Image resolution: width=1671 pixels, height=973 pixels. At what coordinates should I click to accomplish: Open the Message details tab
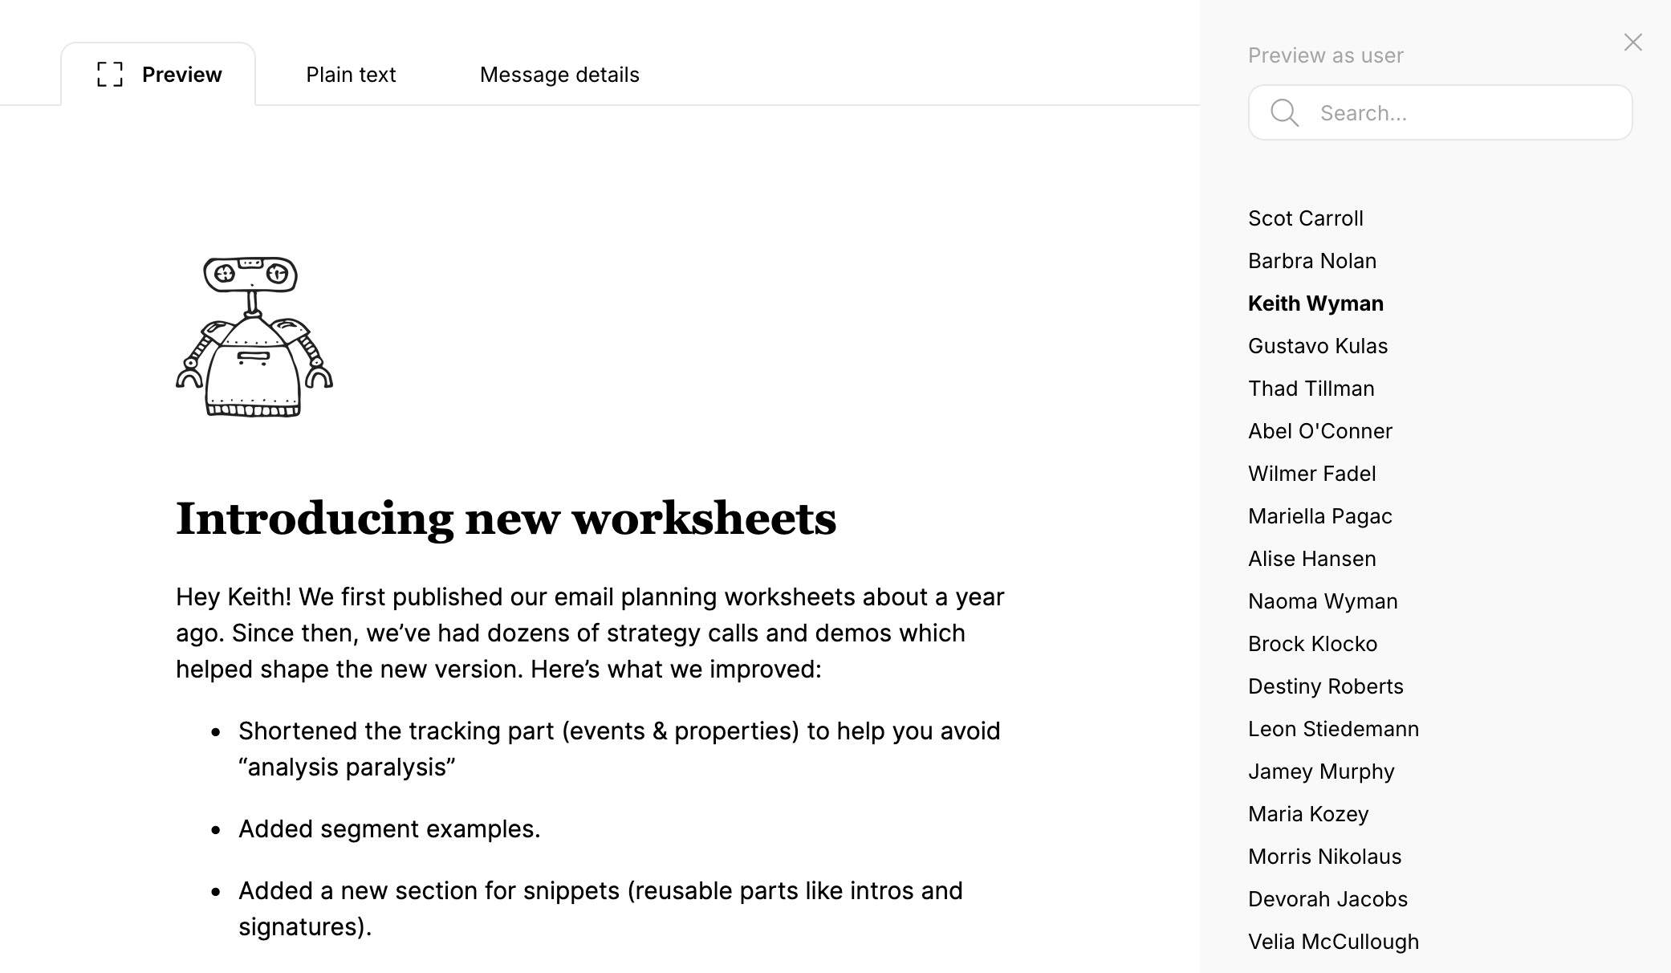tap(559, 75)
